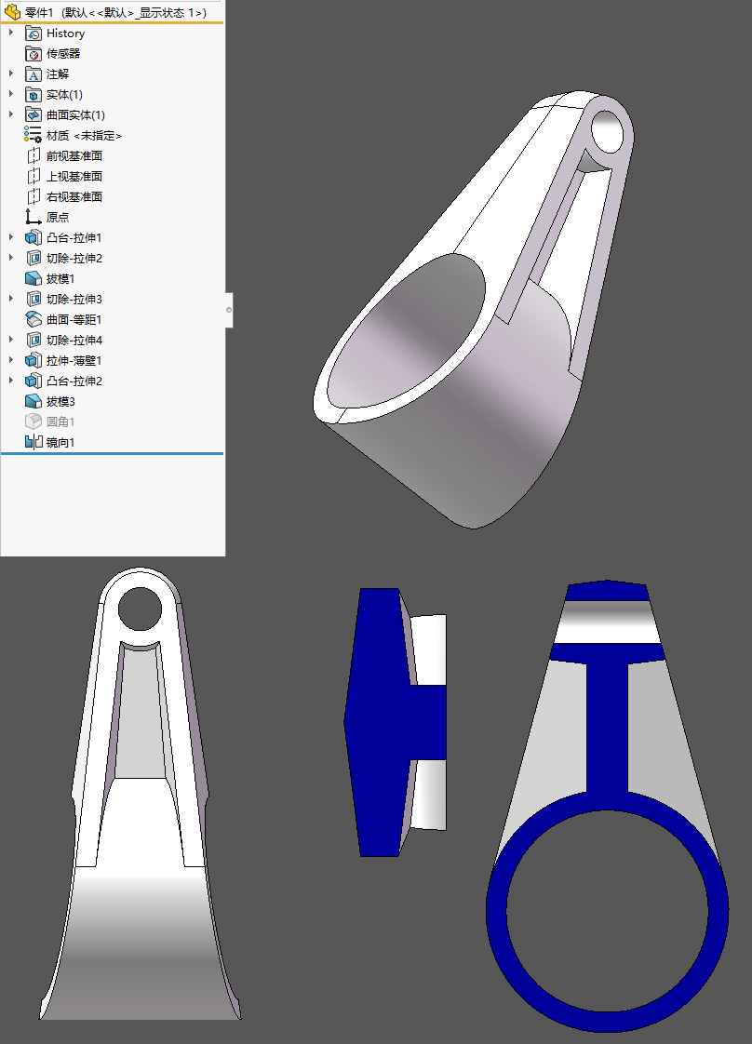The image size is (752, 1044).
Task: Click the 零件1 part root icon
Action: tap(12, 12)
